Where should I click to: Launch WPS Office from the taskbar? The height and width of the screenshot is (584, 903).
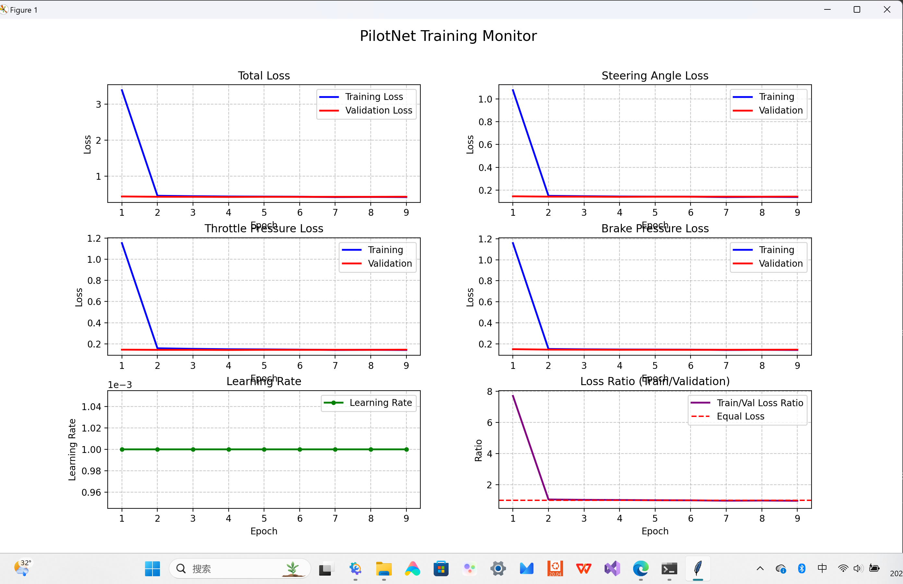coord(584,568)
